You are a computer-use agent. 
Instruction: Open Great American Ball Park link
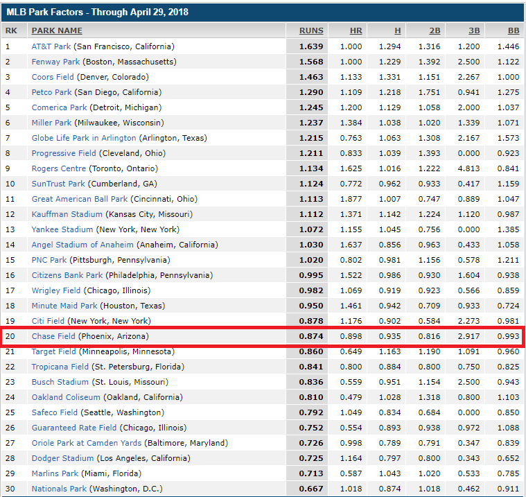pyautogui.click(x=80, y=199)
